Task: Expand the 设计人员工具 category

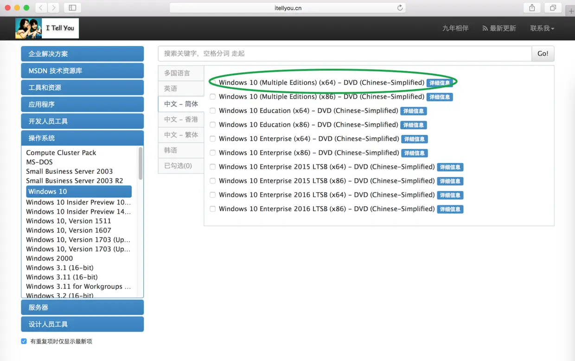Action: [x=83, y=324]
